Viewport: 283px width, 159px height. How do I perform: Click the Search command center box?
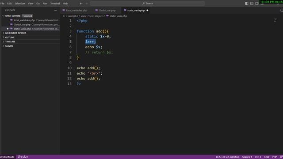(147, 4)
